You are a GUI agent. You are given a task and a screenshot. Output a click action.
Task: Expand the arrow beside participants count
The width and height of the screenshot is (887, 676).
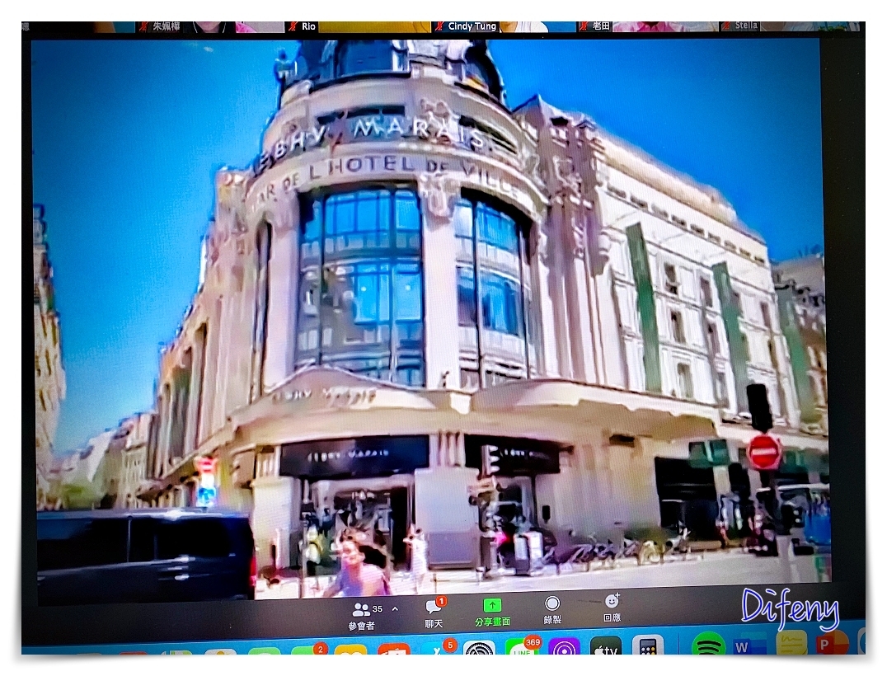[x=395, y=609]
